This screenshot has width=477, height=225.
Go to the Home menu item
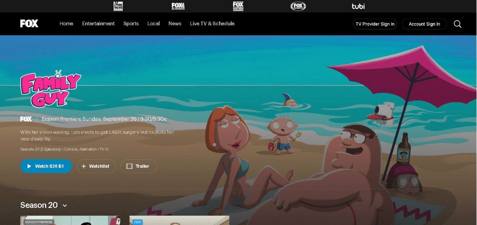[x=66, y=23]
